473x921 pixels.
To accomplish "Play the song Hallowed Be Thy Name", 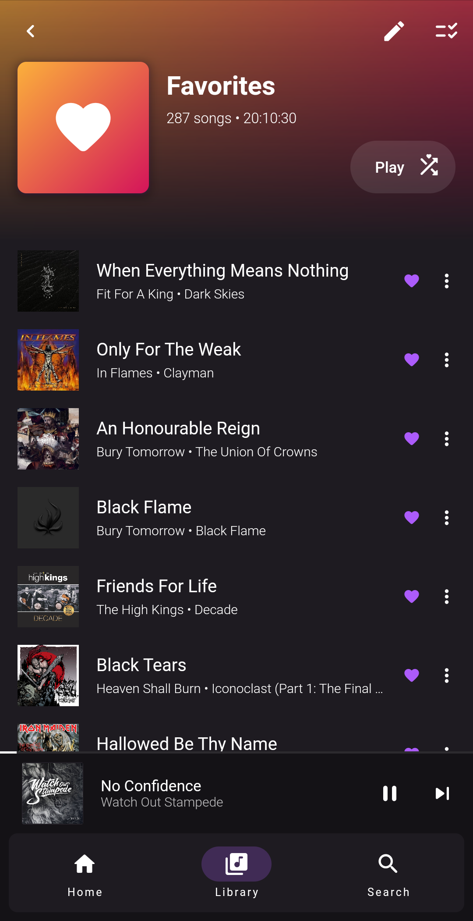I will click(x=187, y=743).
